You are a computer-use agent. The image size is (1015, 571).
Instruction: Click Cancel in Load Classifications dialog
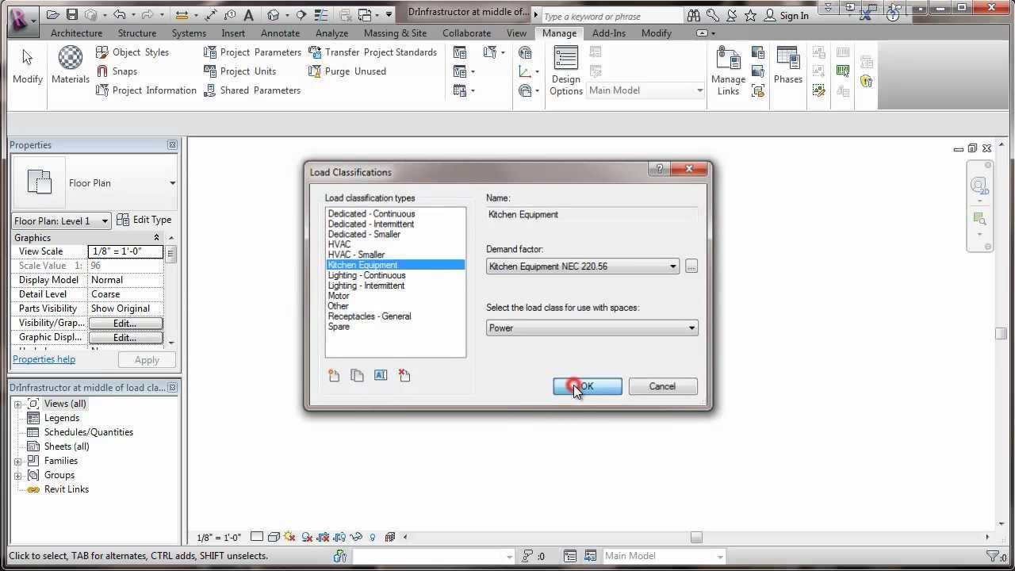pos(662,387)
